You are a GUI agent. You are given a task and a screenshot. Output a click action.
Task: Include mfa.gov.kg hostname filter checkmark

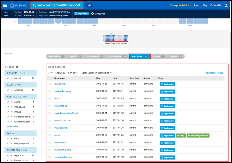click(x=8, y=107)
